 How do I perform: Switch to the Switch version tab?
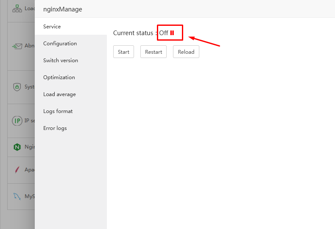click(x=61, y=61)
